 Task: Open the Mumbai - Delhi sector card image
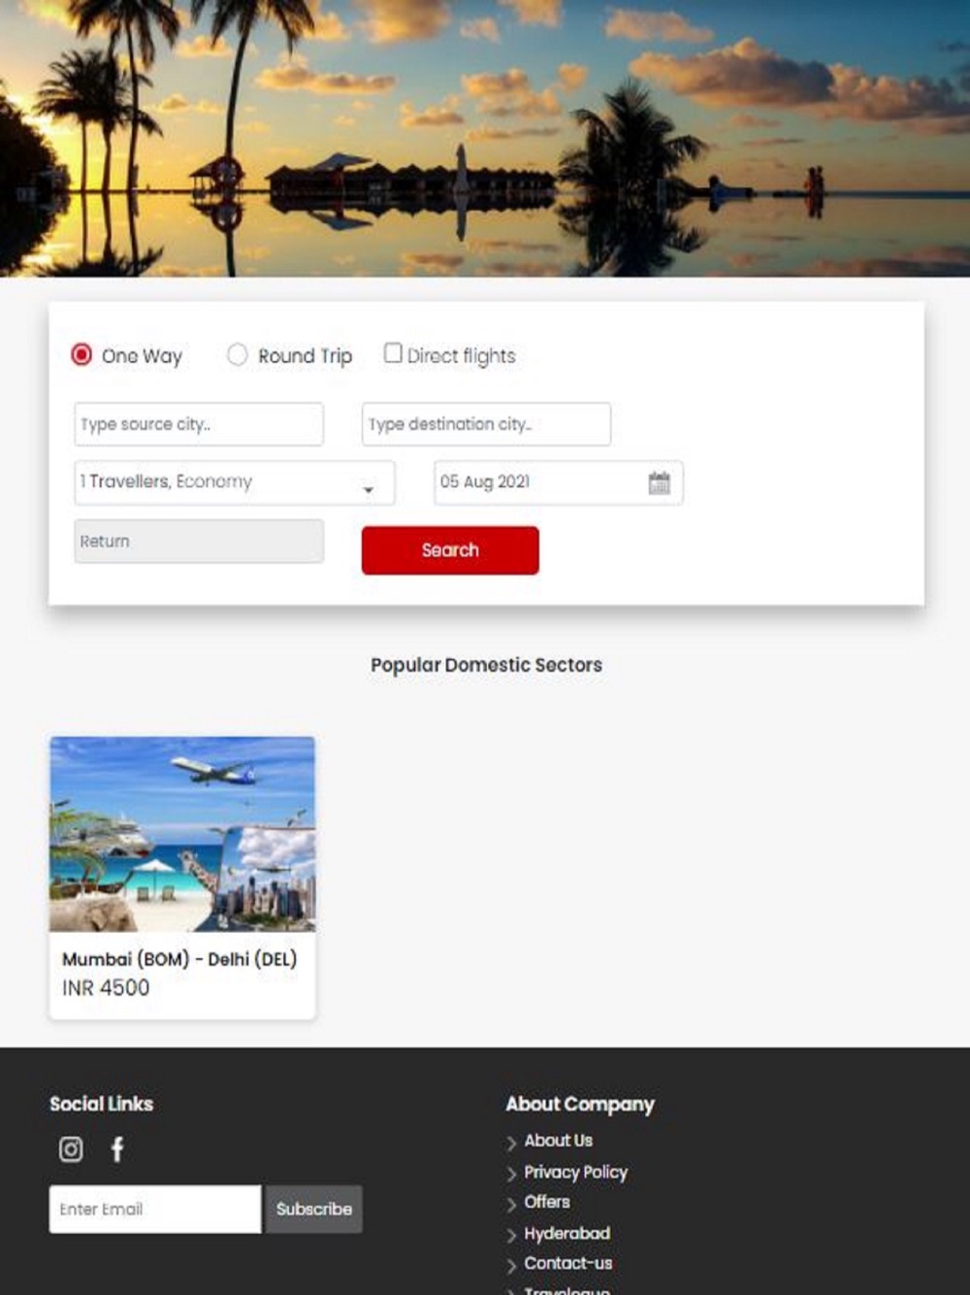[x=182, y=834]
